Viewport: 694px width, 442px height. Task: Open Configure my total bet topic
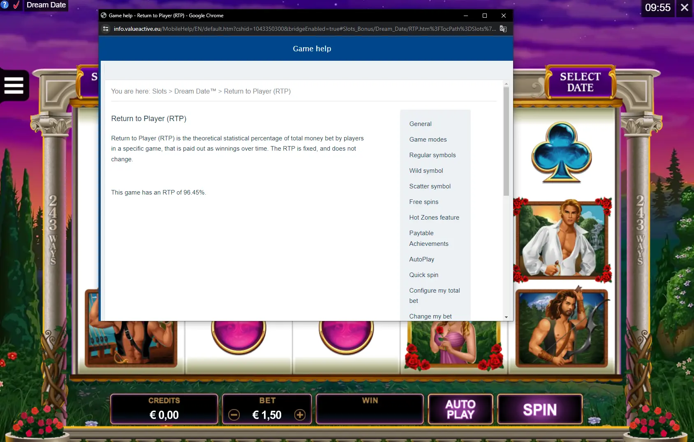[435, 295]
